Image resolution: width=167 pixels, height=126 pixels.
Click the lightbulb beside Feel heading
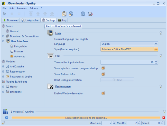pyautogui.click(x=161, y=56)
